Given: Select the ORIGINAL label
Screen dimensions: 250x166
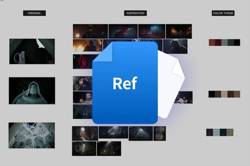Looking at the screenshot, I should click(34, 13).
